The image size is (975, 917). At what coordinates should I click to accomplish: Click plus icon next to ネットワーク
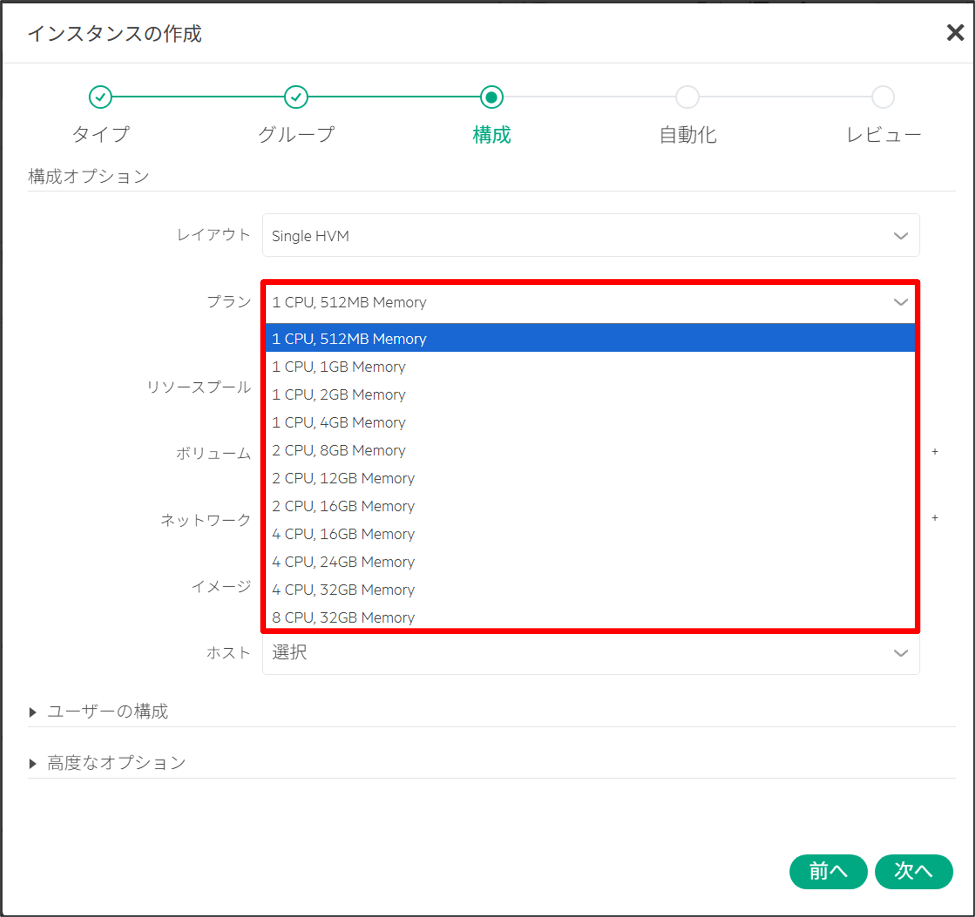click(935, 518)
